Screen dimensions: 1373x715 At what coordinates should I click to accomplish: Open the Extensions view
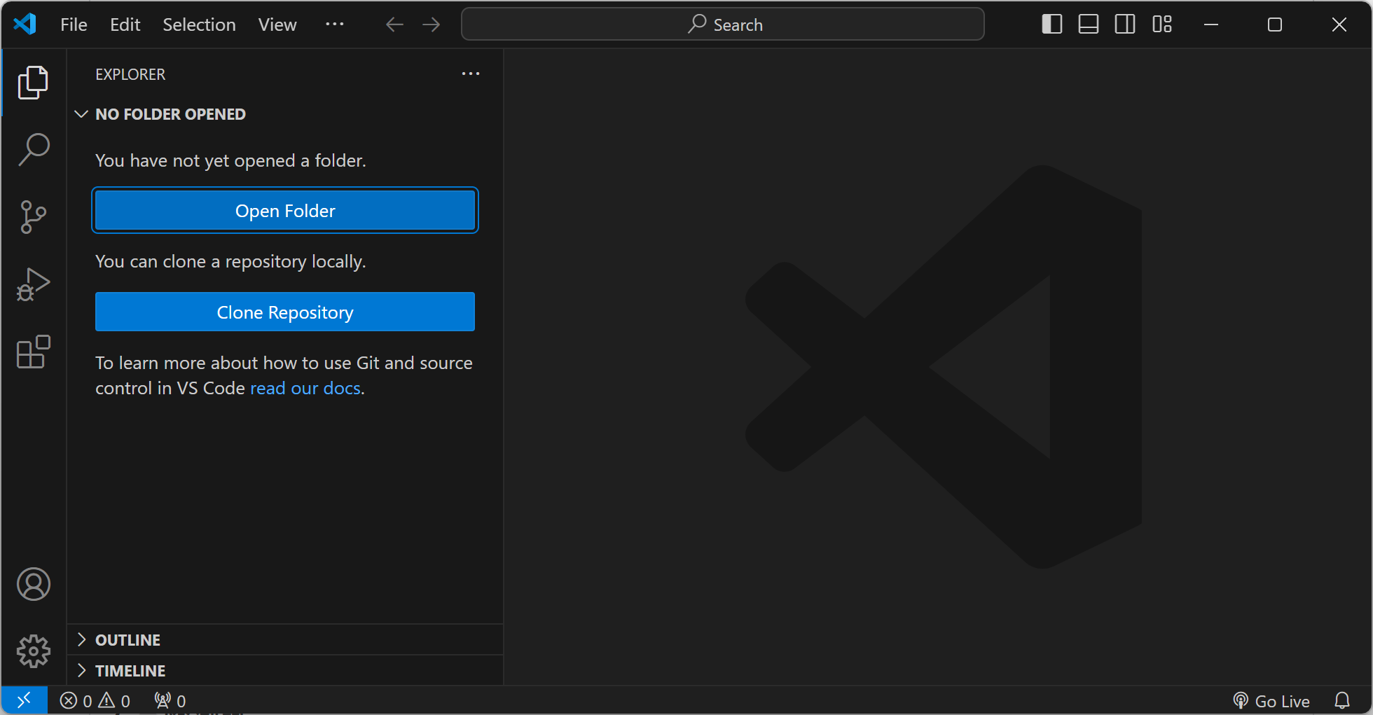pos(33,352)
